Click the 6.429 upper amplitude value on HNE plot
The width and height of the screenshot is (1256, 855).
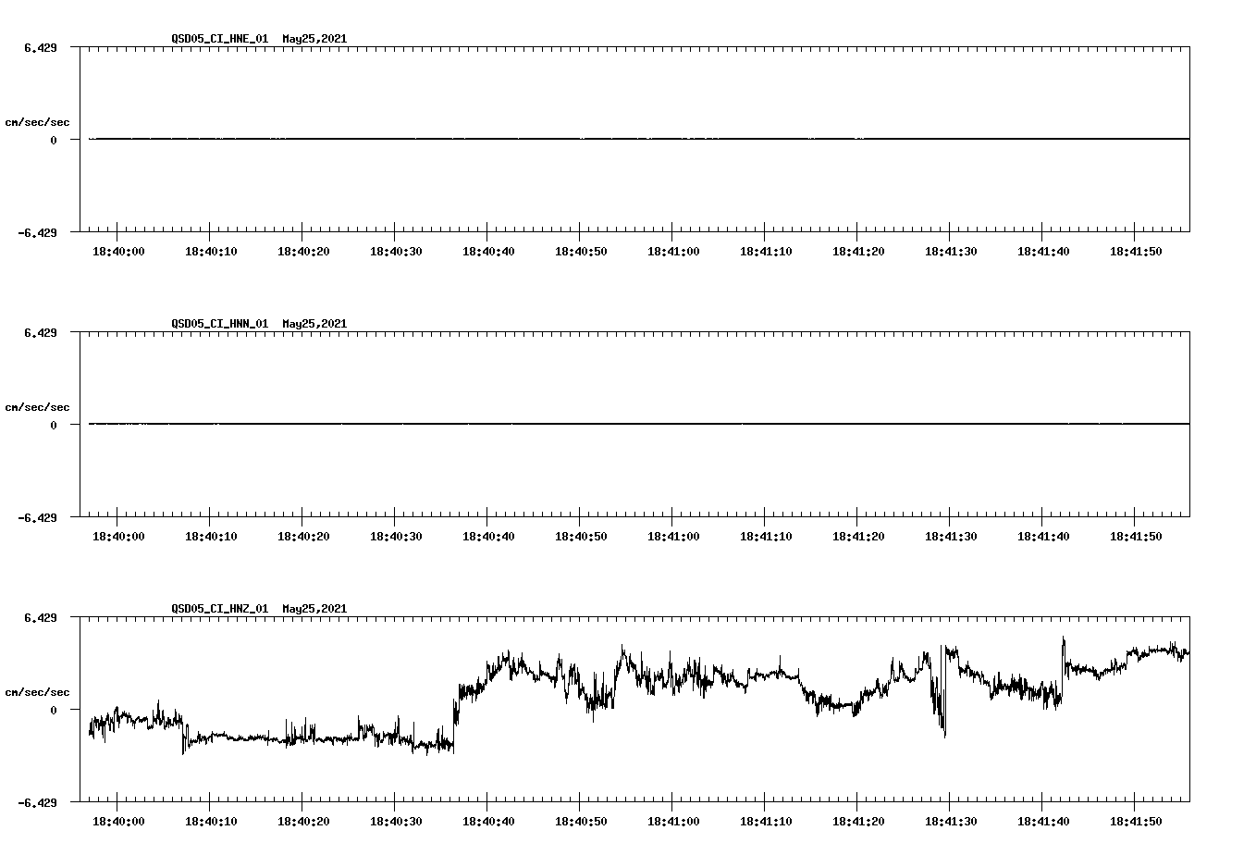tap(39, 48)
